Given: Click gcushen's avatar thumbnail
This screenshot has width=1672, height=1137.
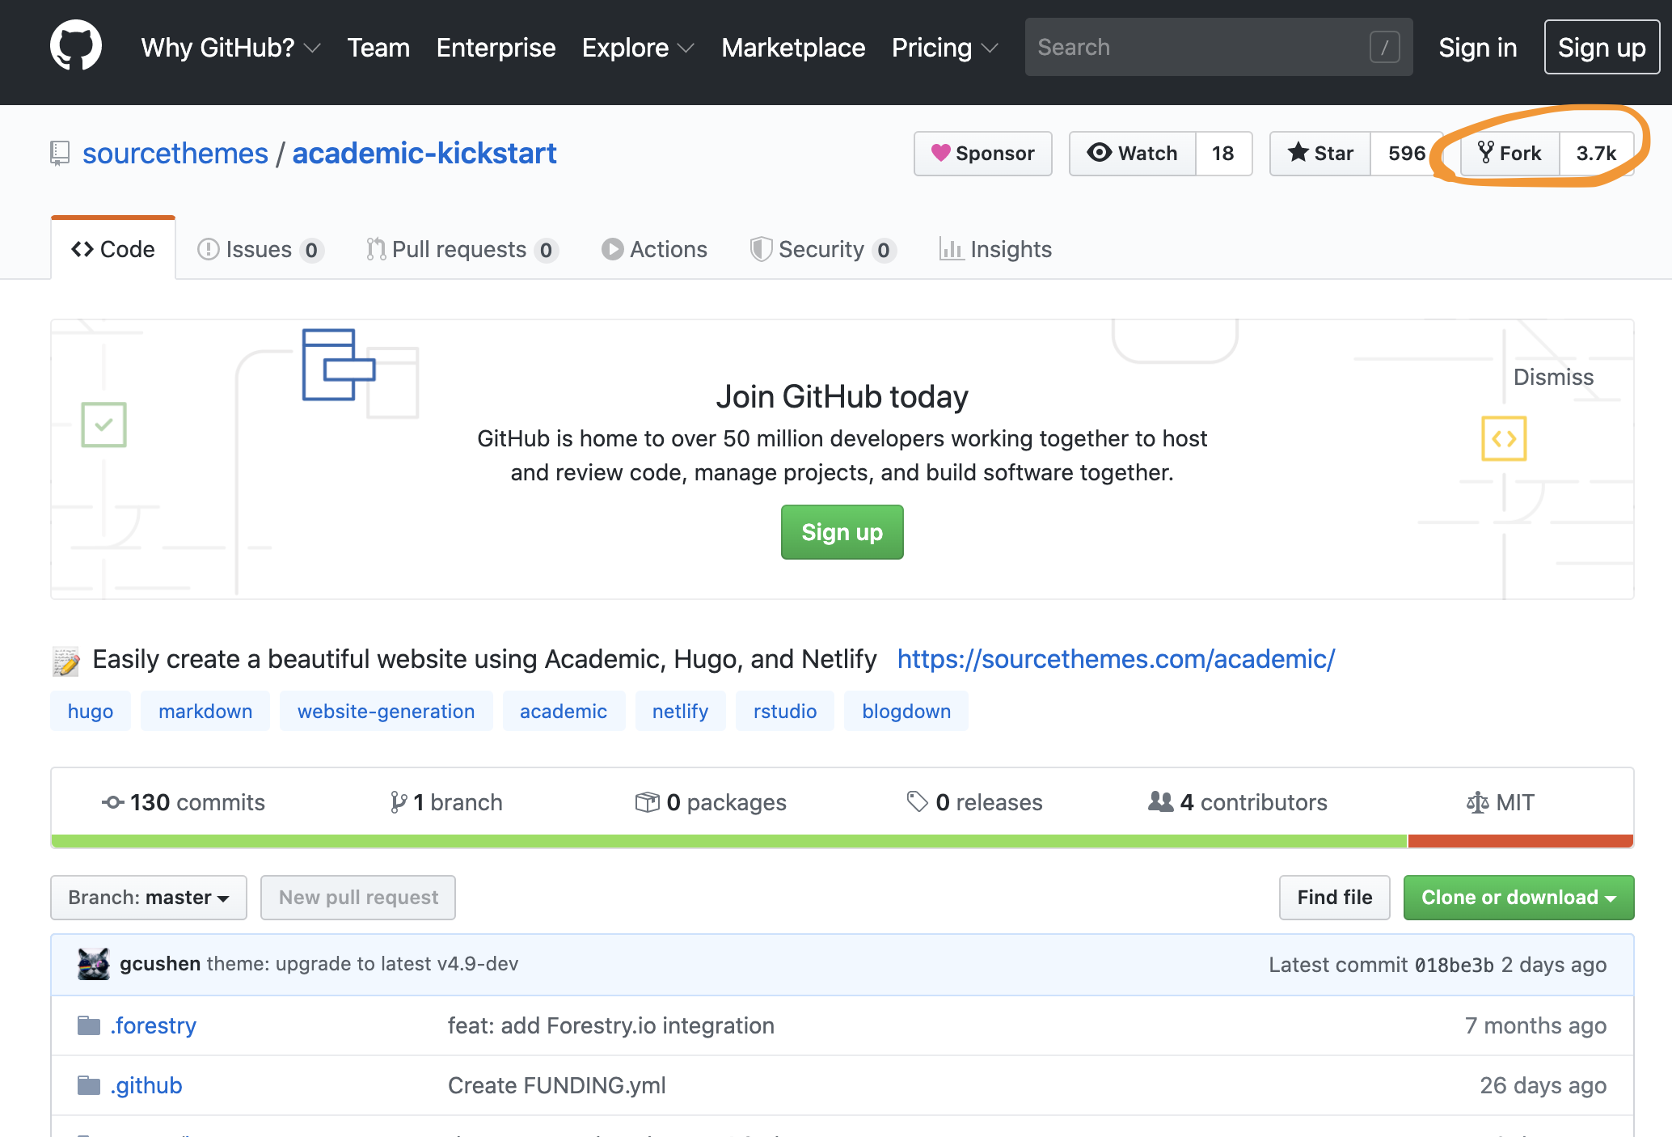Looking at the screenshot, I should (x=94, y=964).
